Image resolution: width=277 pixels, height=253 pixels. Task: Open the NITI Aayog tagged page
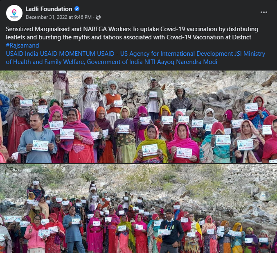tap(159, 62)
